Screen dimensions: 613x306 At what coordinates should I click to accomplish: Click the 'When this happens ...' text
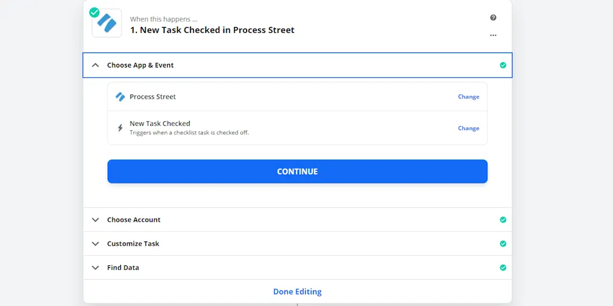(x=164, y=19)
